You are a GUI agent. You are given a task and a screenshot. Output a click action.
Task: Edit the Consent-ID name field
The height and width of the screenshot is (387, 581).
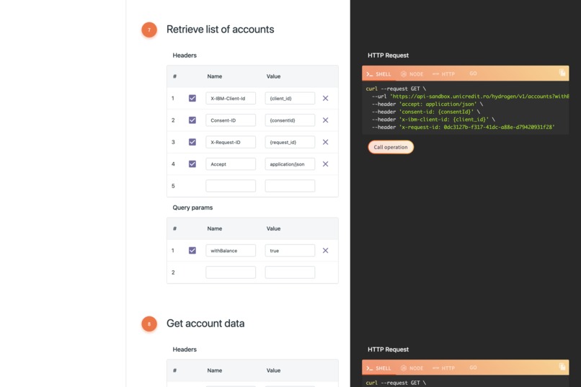tap(231, 120)
